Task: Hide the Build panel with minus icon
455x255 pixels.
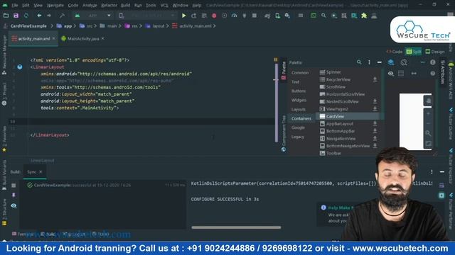Action: click(442, 171)
